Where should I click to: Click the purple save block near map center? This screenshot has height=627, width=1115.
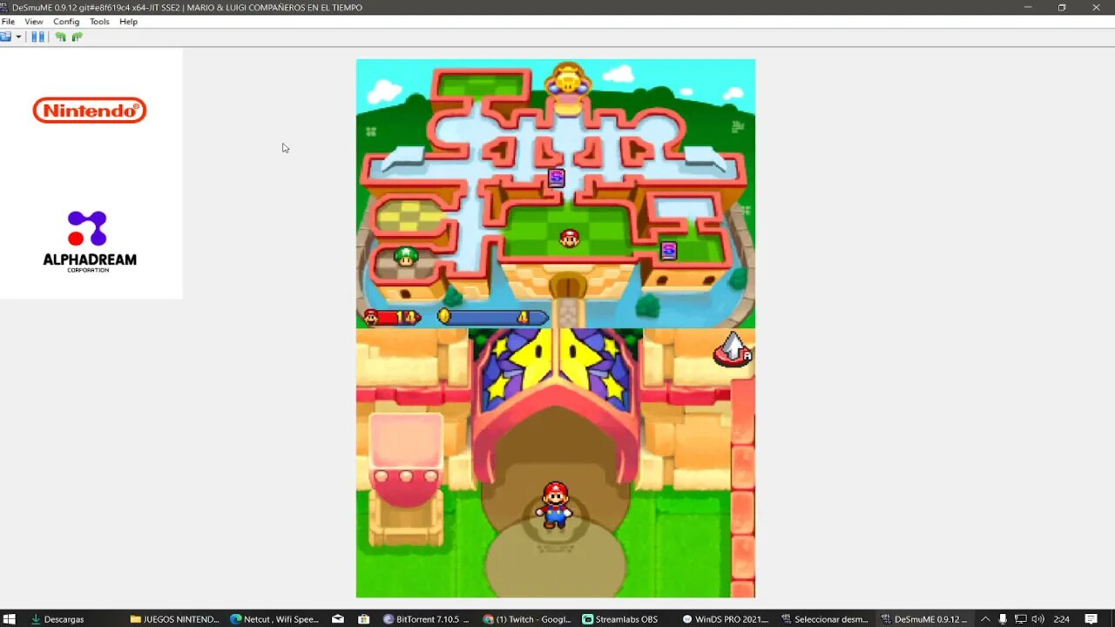coord(556,178)
